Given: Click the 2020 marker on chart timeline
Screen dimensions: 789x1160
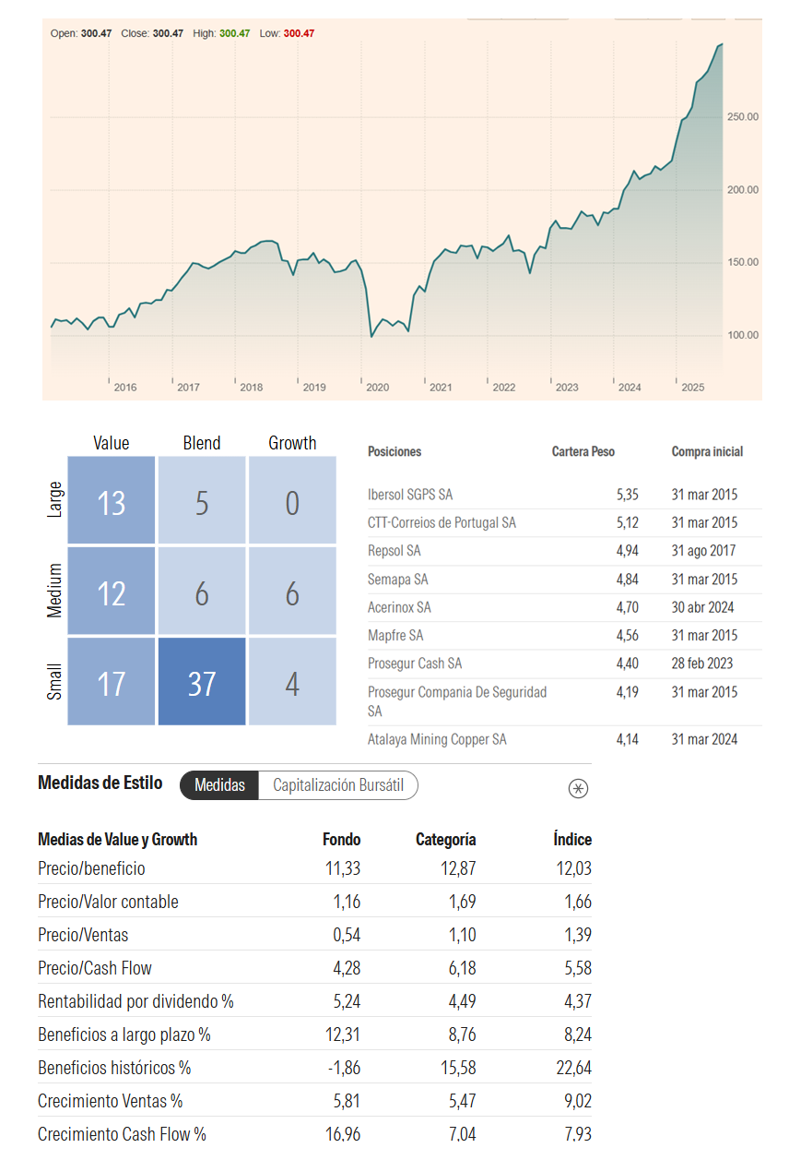Looking at the screenshot, I should click(x=377, y=388).
